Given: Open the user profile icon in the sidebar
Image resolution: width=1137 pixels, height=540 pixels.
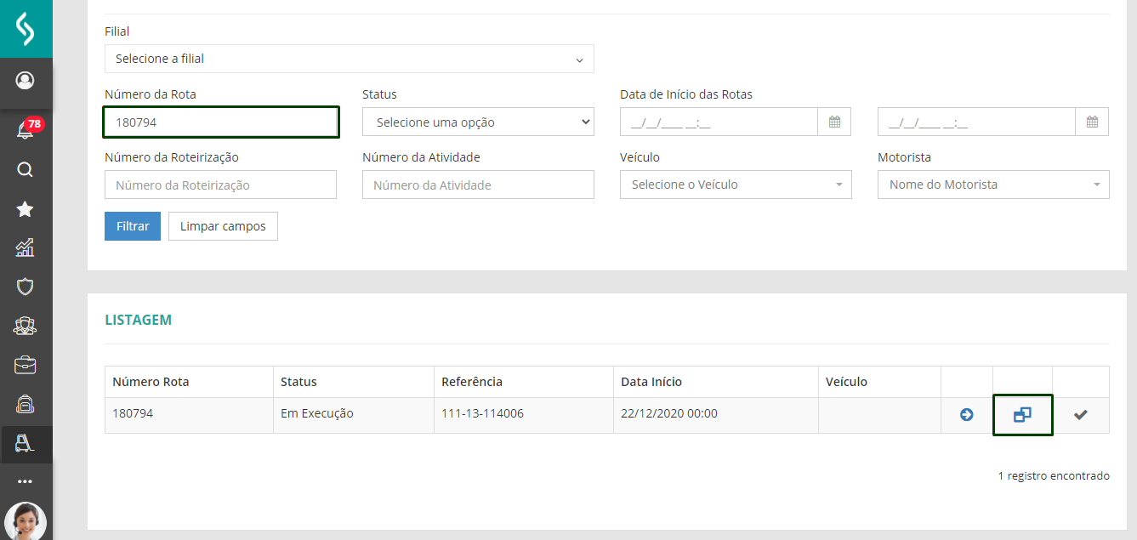Looking at the screenshot, I should click(26, 81).
